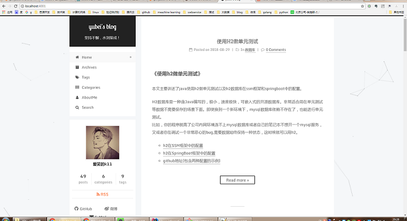Open Search from the sidebar menu
Viewport: 407px width, 221px height.
(x=102, y=107)
